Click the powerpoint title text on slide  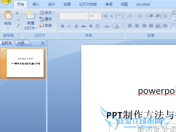pyautogui.click(x=157, y=91)
